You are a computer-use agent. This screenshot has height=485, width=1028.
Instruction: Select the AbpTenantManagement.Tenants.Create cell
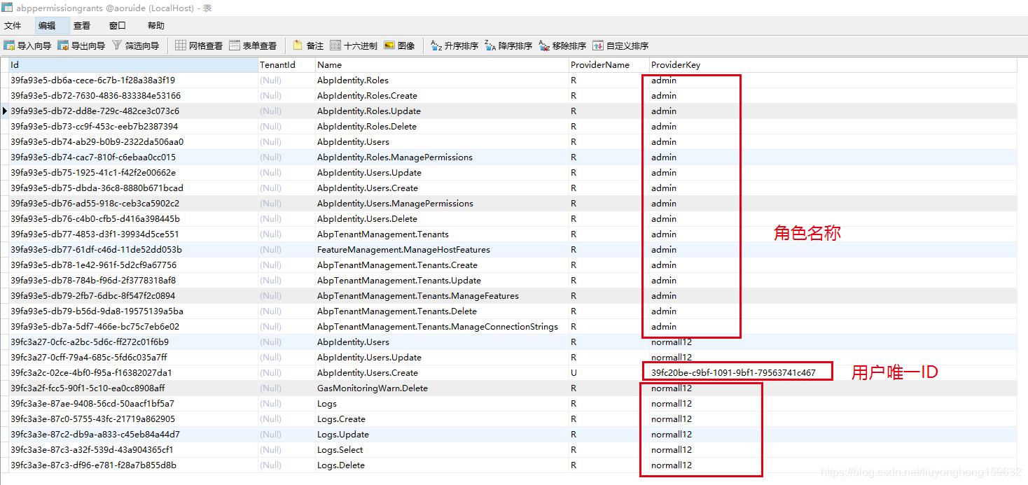(442, 265)
